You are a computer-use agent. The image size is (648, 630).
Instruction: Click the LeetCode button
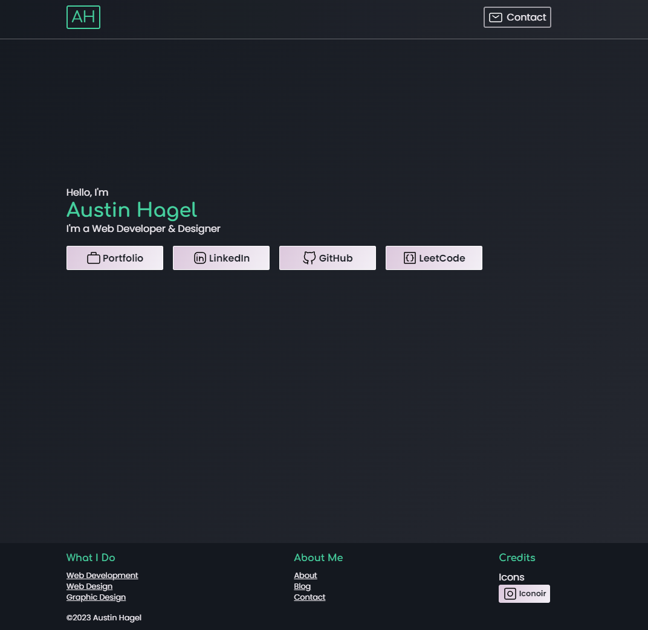(x=433, y=257)
